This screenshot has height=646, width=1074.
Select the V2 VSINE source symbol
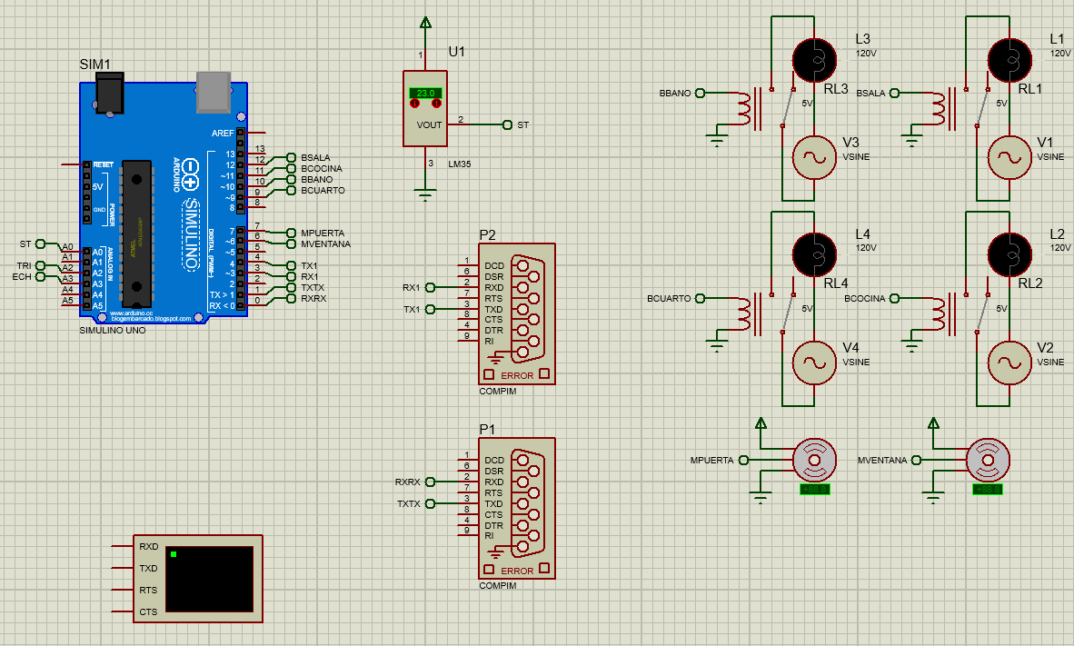(1009, 363)
